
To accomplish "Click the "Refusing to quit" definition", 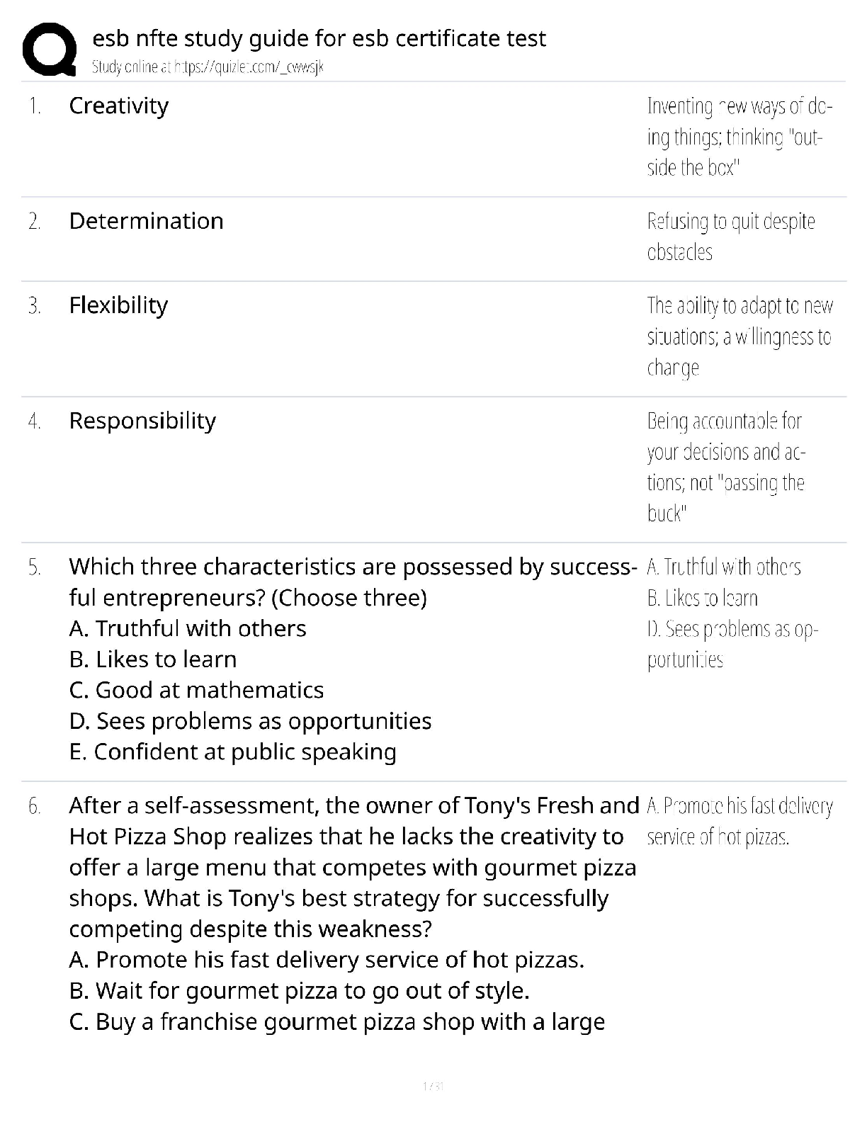I will click(730, 237).
